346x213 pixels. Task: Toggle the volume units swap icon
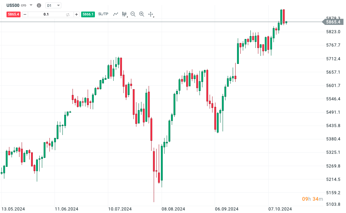tap(68, 14)
